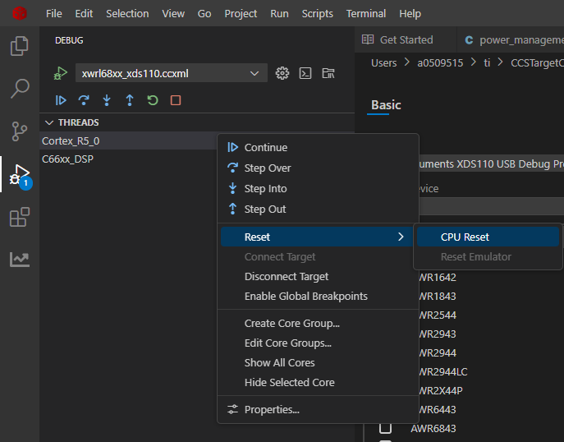Click the green Restart debug icon
564x442 pixels.
click(x=153, y=100)
